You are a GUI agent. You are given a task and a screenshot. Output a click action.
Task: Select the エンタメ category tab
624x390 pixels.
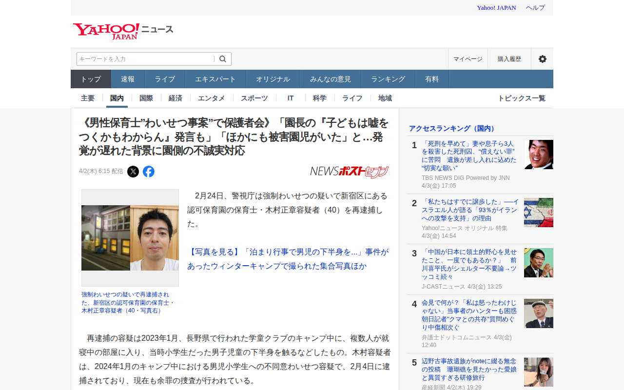(211, 98)
